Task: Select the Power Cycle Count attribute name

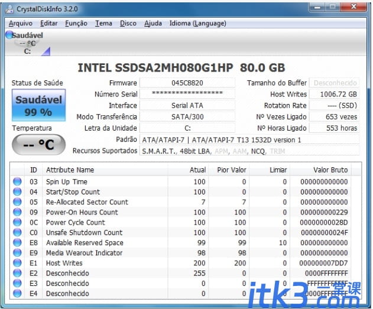Action: [76, 222]
